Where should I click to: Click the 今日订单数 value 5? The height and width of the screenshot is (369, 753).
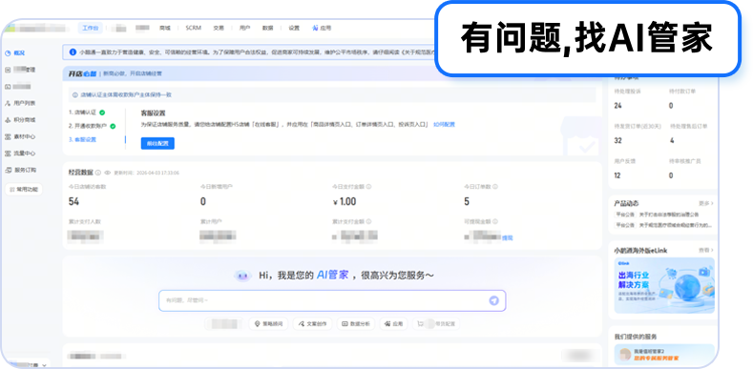coord(467,201)
